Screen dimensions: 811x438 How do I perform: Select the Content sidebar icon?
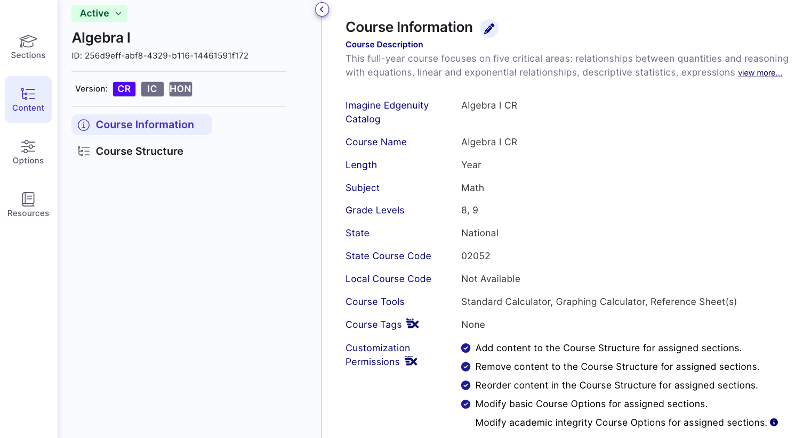click(x=28, y=94)
